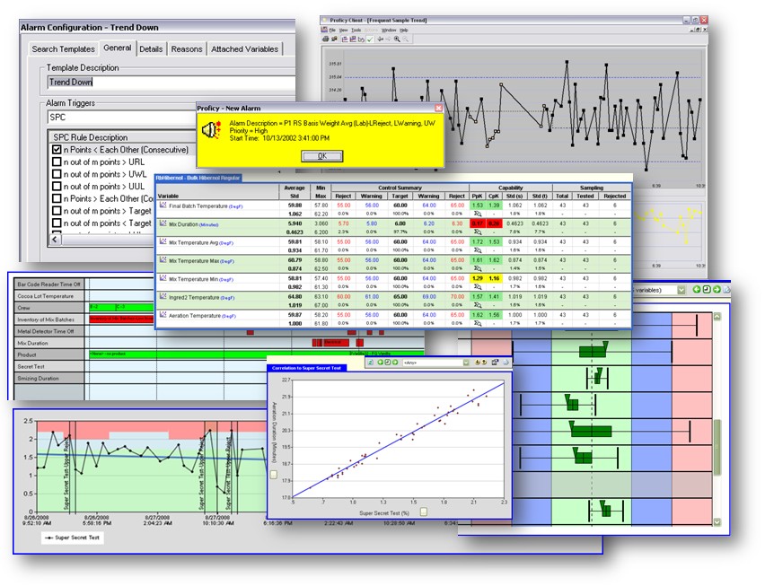Viewport: 765px width, 586px height.
Task: Check 'n out of m points > Target' rule
Action: pyautogui.click(x=57, y=211)
